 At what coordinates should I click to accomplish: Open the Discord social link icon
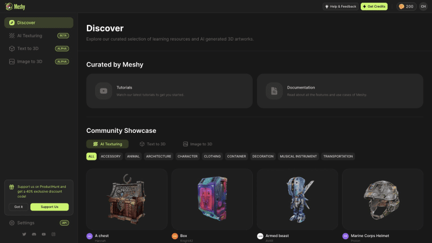33,234
